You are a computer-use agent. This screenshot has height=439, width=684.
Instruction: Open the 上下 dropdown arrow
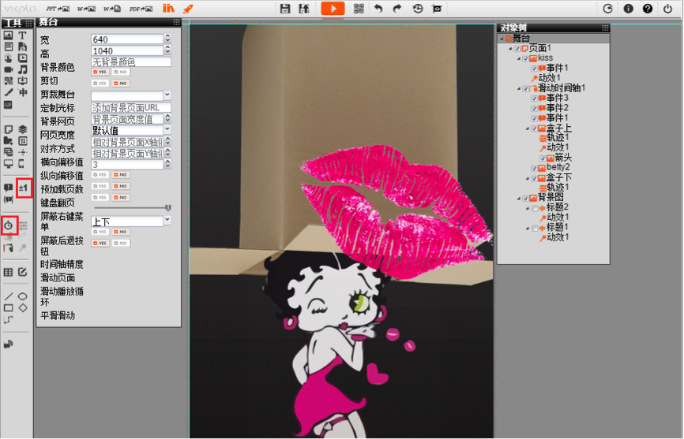coord(167,221)
